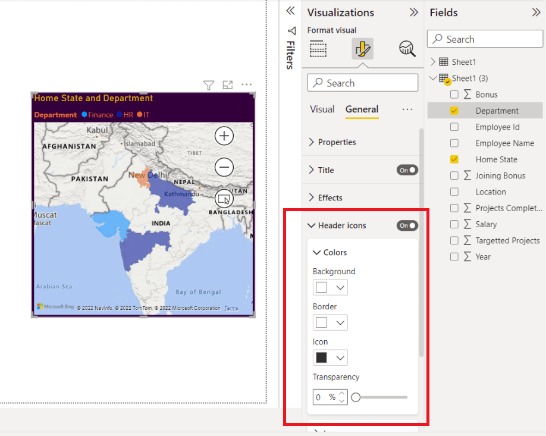
Task: Select the Build visual icon
Action: click(x=318, y=49)
